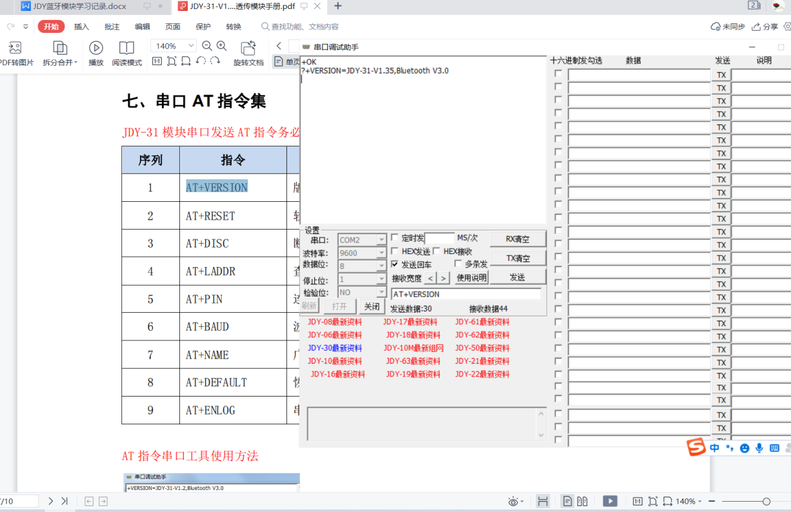Click the play button in the status bar
This screenshot has width=791, height=512.
[x=610, y=501]
